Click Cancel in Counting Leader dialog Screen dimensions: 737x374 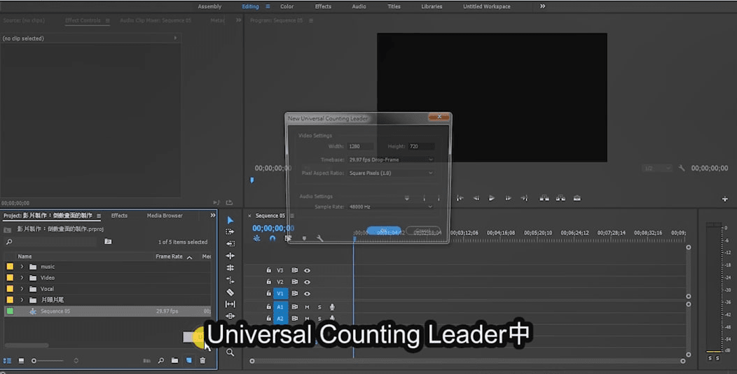click(423, 231)
